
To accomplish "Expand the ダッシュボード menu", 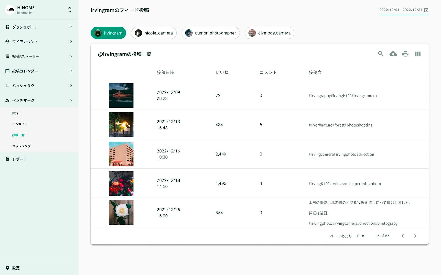I will coord(39,27).
